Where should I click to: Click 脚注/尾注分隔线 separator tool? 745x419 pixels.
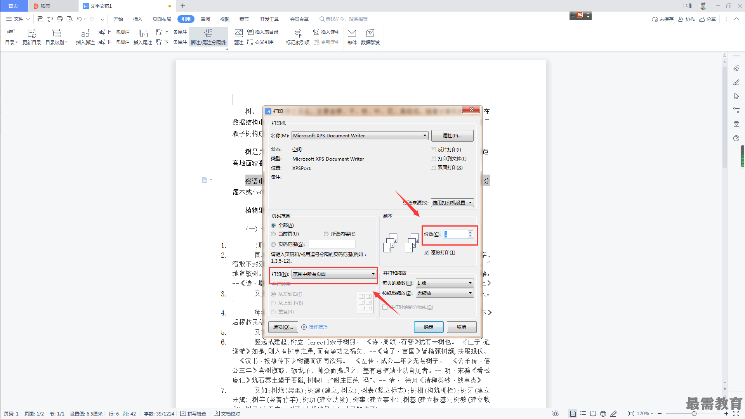208,37
